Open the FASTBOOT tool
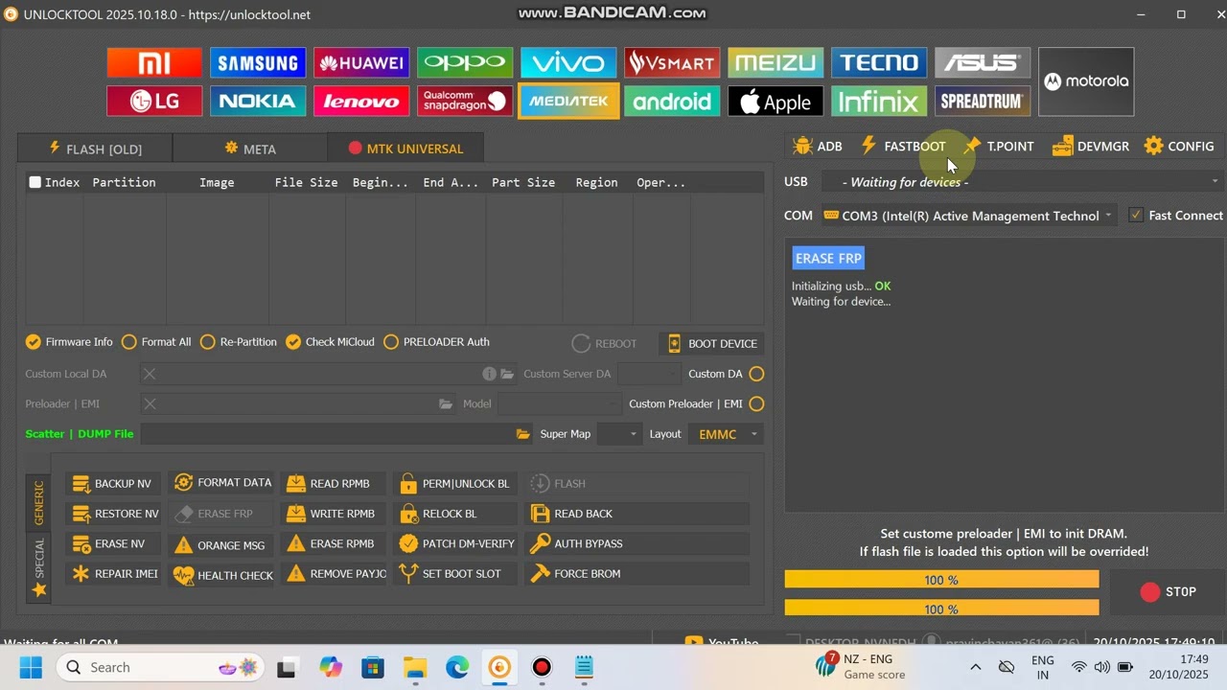 pos(903,146)
